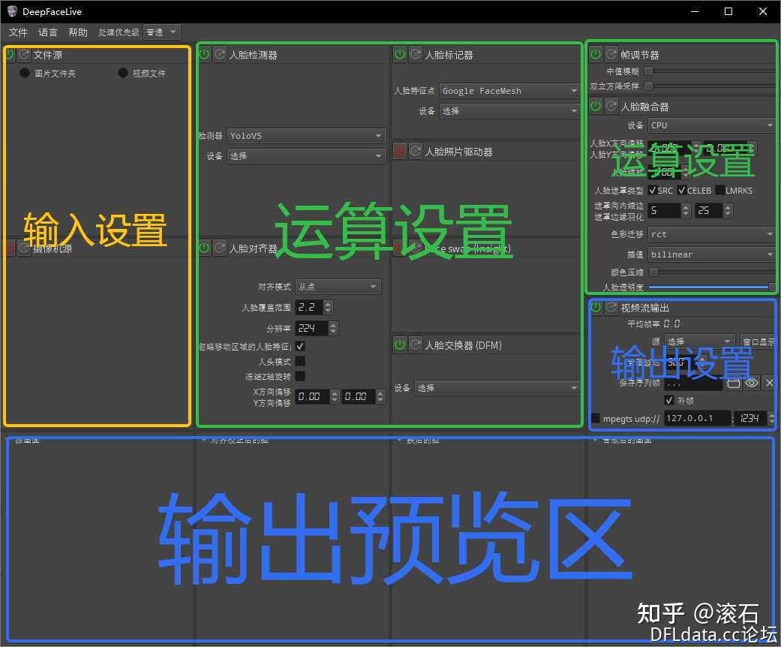The width and height of the screenshot is (781, 647).
Task: Click the reset icon on 帧调节器 panel
Action: click(x=611, y=53)
